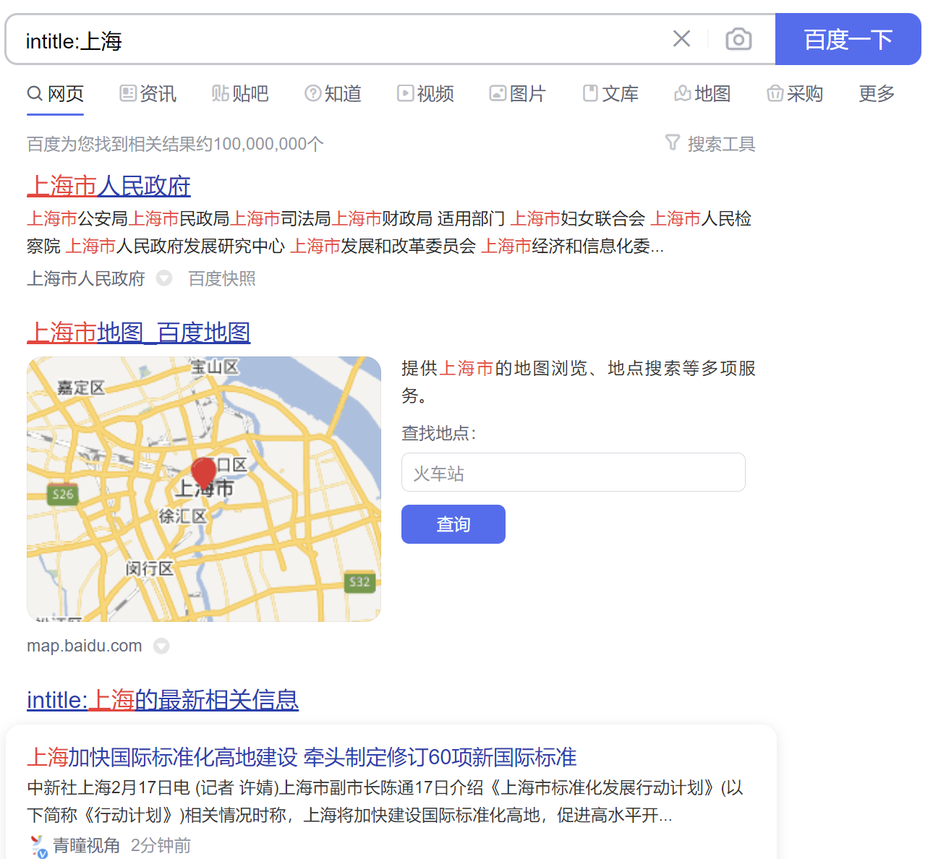Click the 上海市人民政府 source name text
Image resolution: width=933 pixels, height=859 pixels.
[86, 278]
